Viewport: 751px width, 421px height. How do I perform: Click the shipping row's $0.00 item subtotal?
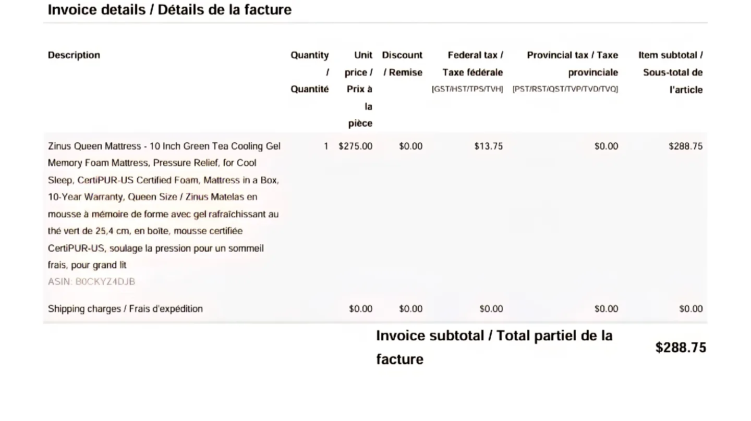(691, 309)
